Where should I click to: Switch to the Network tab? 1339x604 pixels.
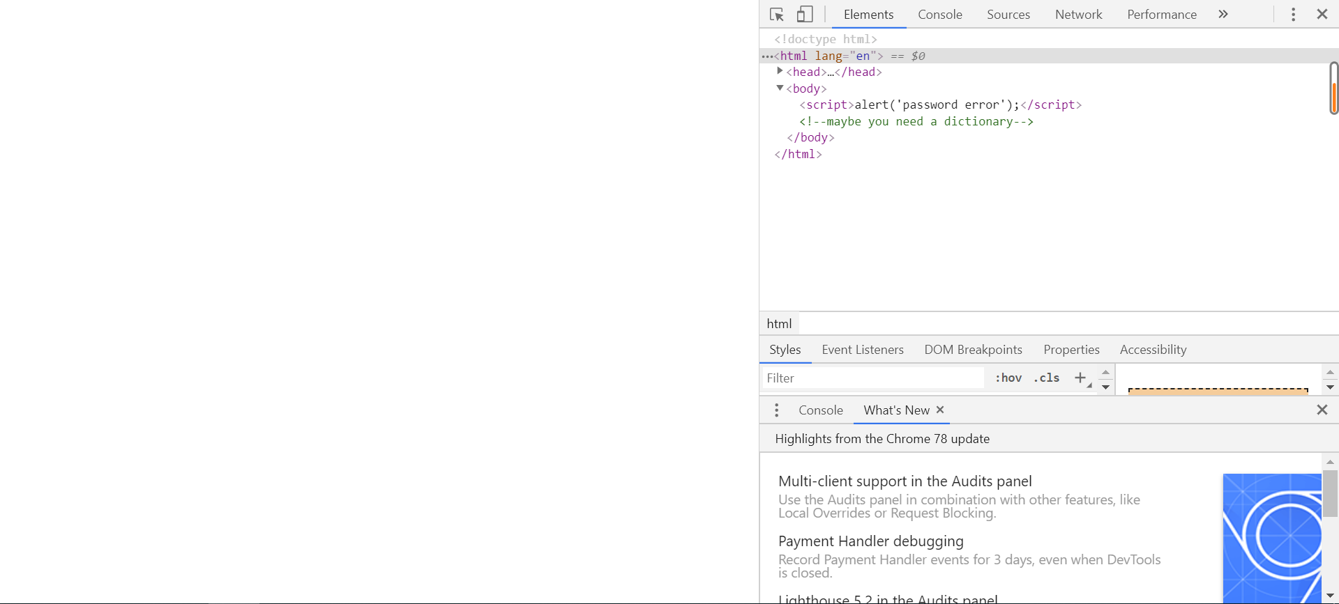click(1078, 15)
